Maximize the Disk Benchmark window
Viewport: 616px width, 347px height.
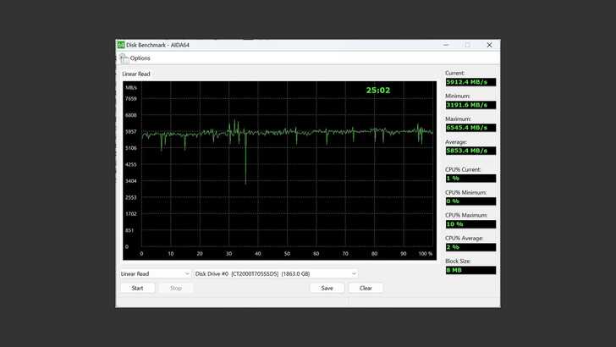(467, 45)
